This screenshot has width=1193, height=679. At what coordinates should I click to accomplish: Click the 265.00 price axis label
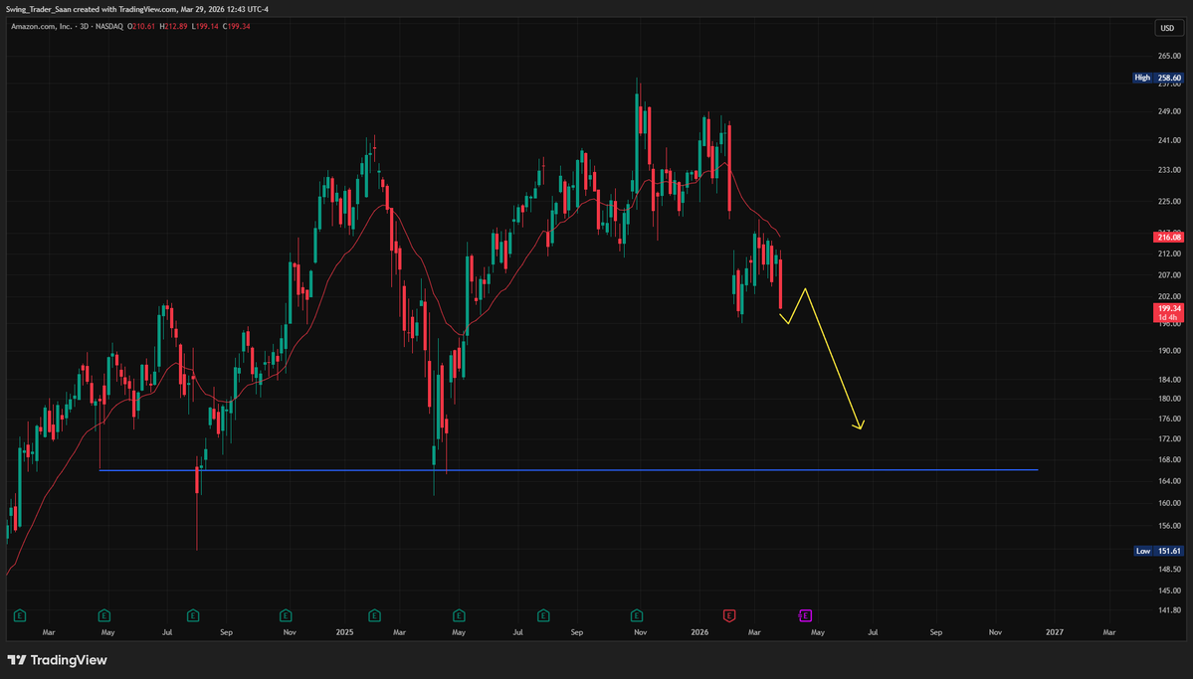1169,56
